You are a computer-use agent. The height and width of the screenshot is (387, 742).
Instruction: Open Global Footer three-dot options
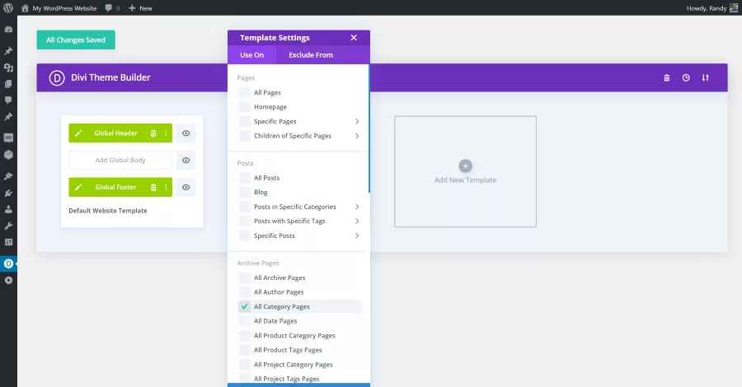166,187
